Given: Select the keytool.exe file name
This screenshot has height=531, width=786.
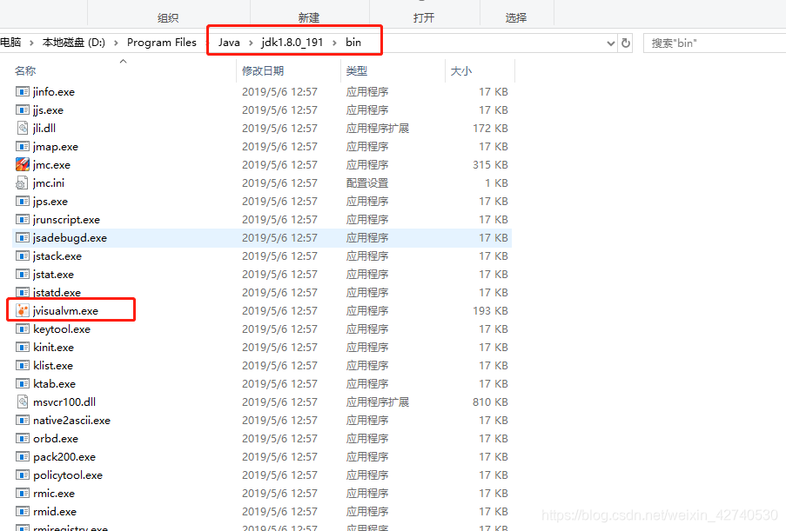Looking at the screenshot, I should [x=62, y=329].
